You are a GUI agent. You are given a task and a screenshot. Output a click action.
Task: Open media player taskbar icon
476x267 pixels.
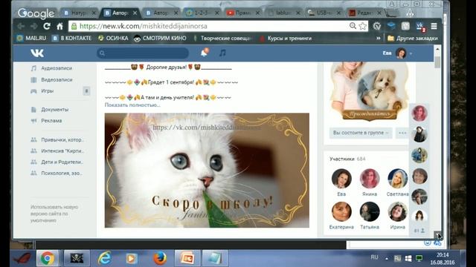(x=132, y=258)
